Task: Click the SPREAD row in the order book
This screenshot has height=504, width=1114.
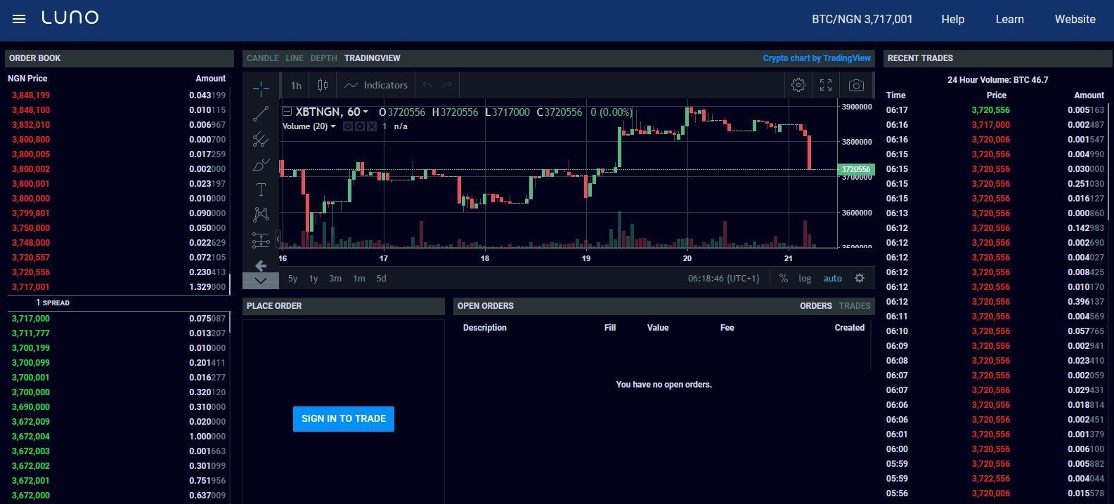Action: point(119,303)
